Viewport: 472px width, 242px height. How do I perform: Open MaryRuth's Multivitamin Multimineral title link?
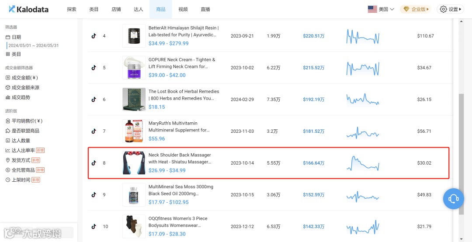179,127
